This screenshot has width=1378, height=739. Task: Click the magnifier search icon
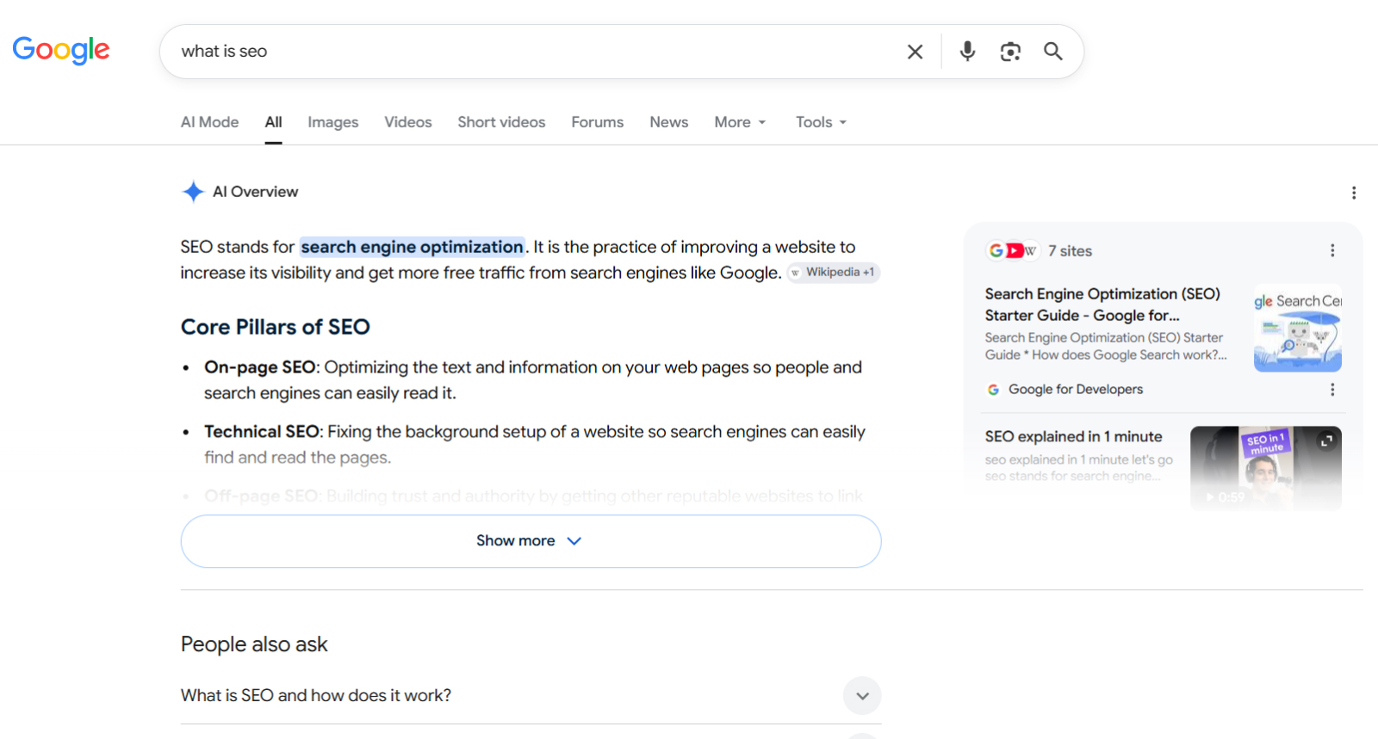(1052, 52)
